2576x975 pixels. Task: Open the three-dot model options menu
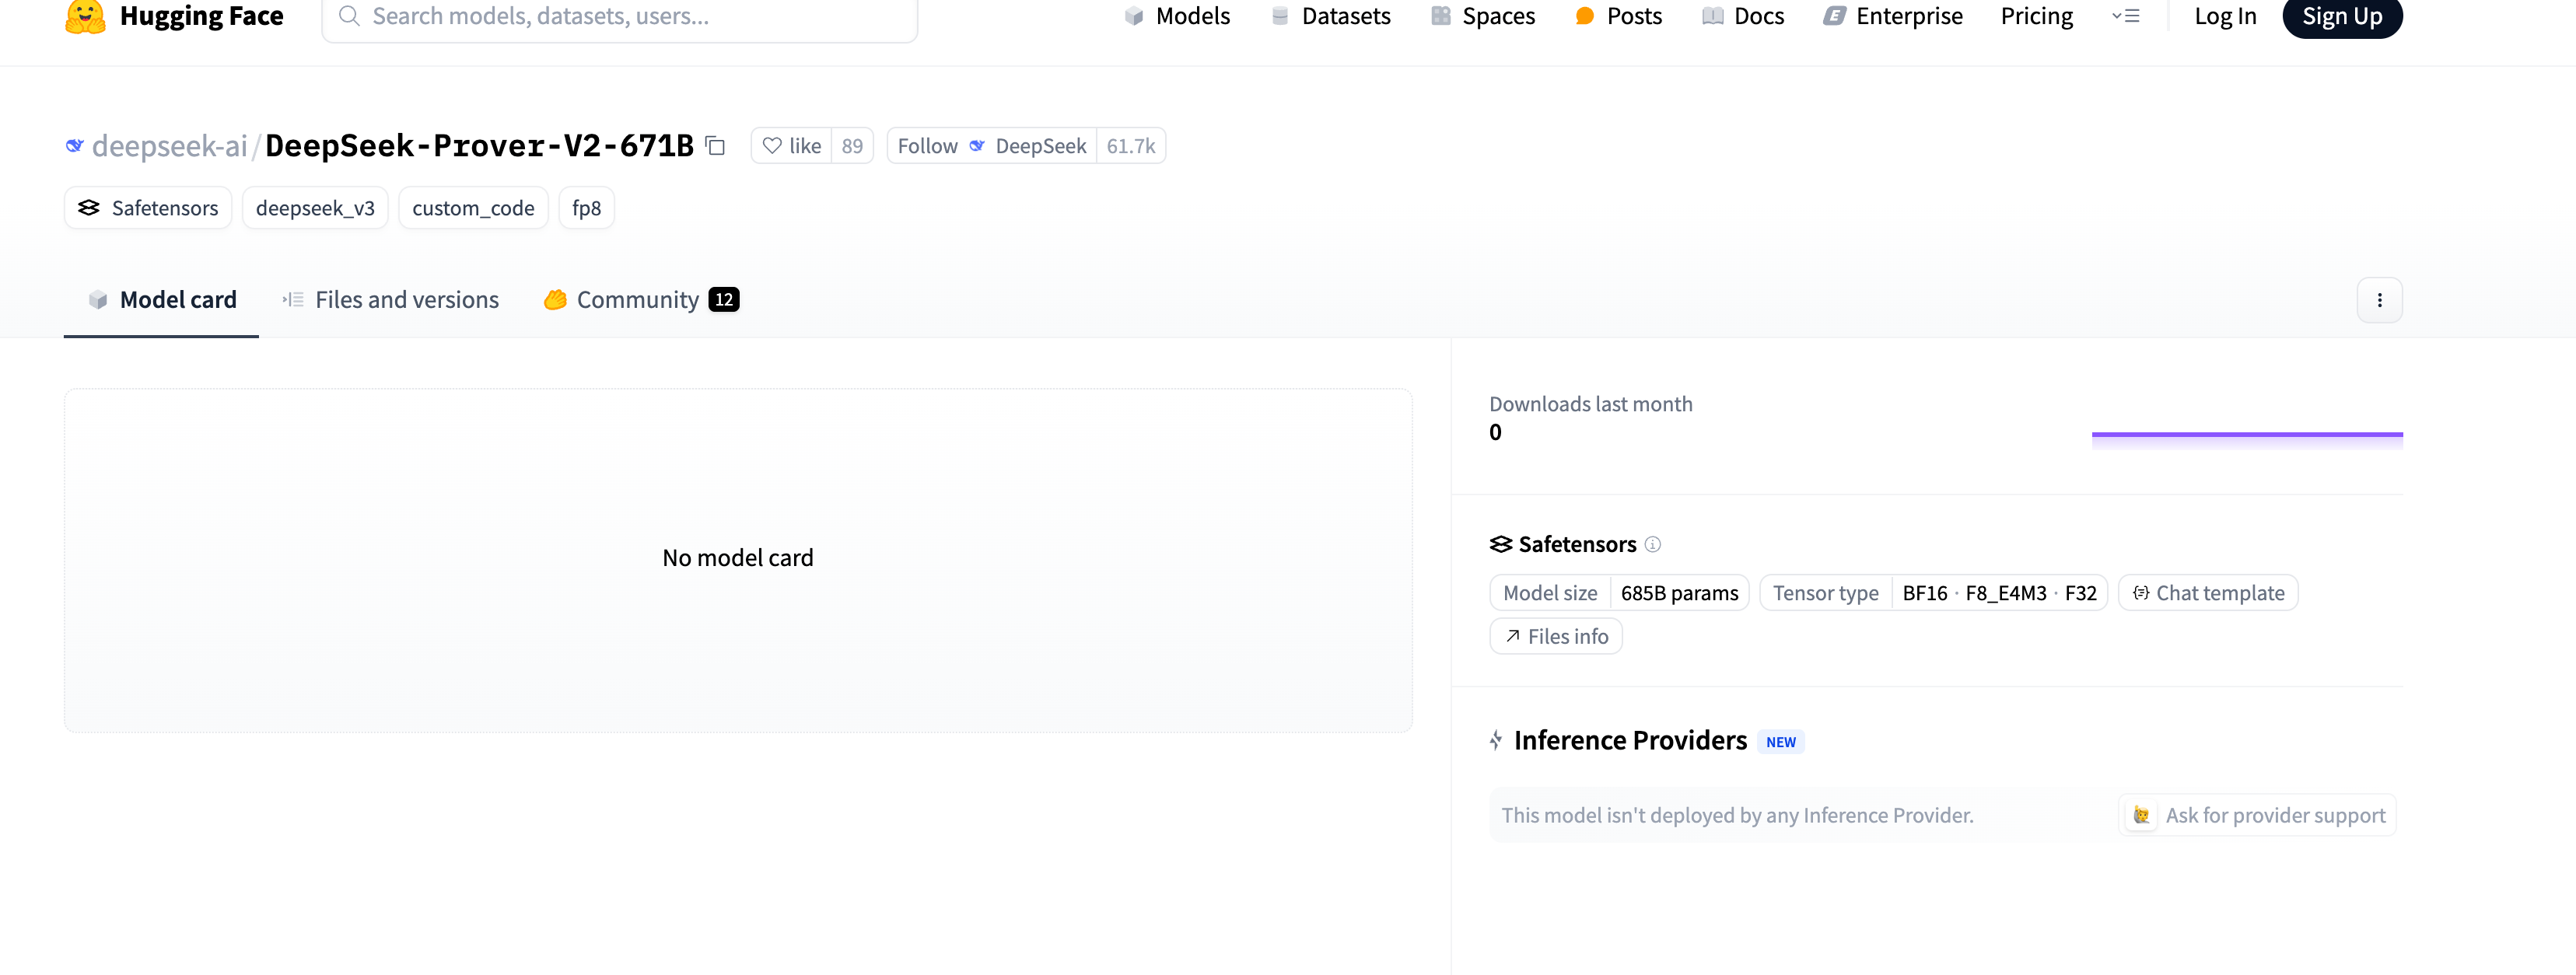[2379, 300]
